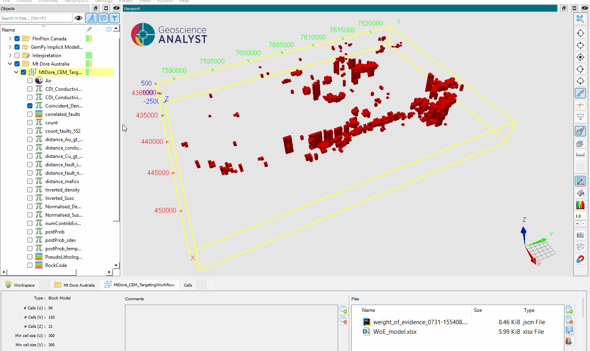Click the FlinFlon Canada color swatch
The width and height of the screenshot is (590, 351).
coord(89,39)
